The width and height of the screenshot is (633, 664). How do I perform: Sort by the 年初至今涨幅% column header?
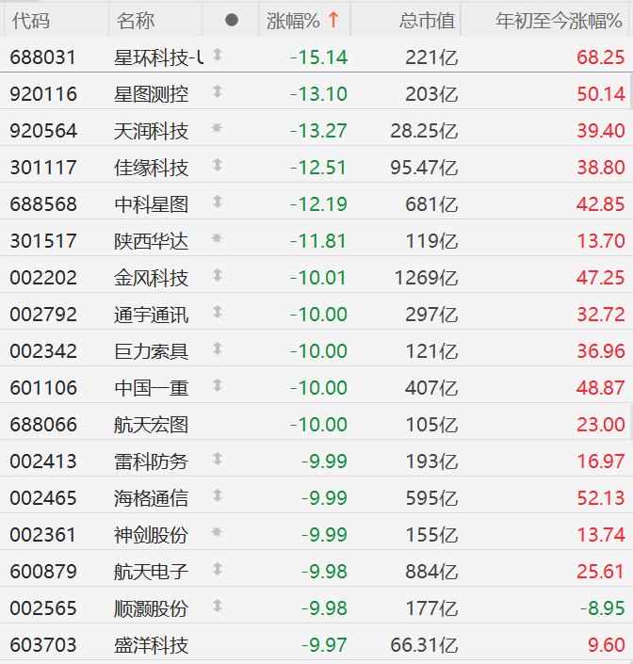tap(559, 21)
